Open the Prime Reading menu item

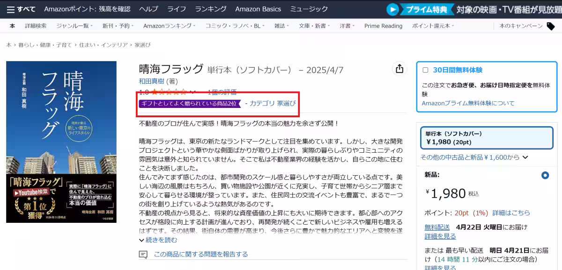point(383,26)
